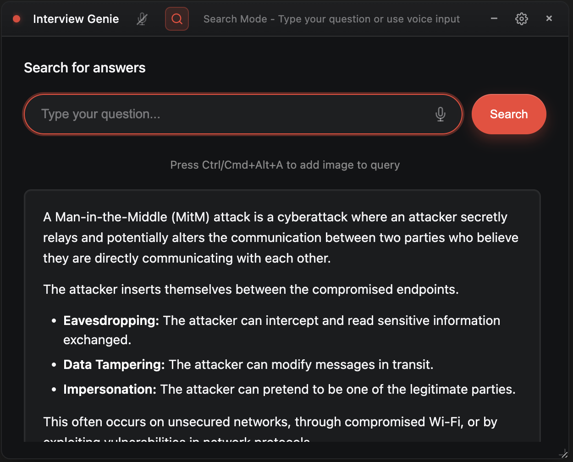Click the window resize grip icon

pyautogui.click(x=564, y=454)
